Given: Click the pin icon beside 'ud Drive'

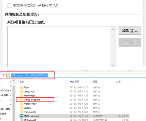Looking at the screenshot, I should pos(11,91).
